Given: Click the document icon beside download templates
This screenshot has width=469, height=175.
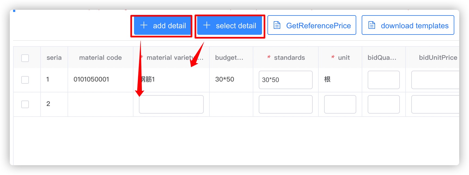Looking at the screenshot, I should pos(371,25).
